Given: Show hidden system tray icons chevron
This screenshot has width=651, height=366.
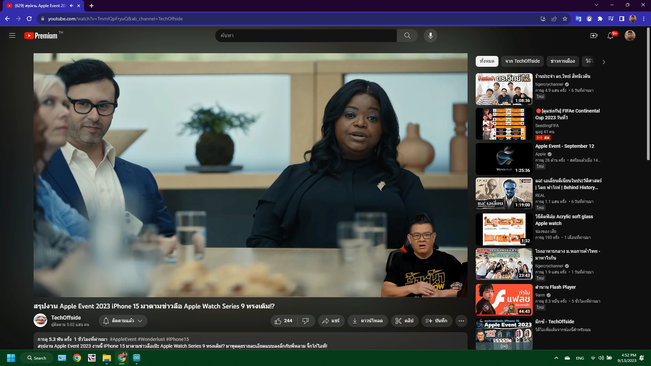Looking at the screenshot, I should point(556,358).
